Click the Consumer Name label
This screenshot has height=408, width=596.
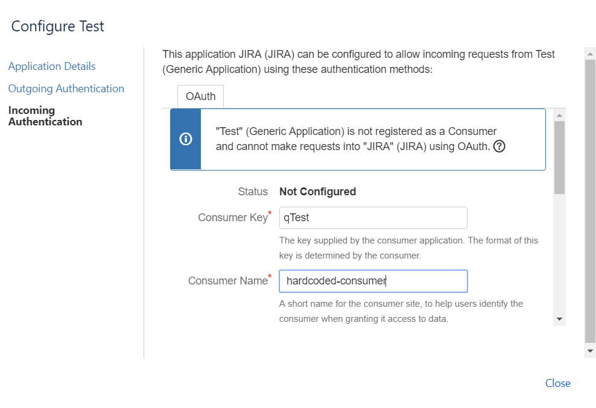click(227, 281)
